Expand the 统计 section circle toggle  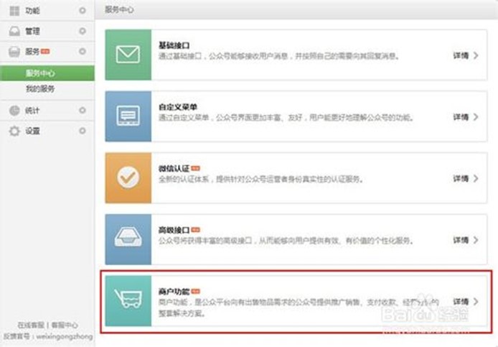click(x=83, y=110)
